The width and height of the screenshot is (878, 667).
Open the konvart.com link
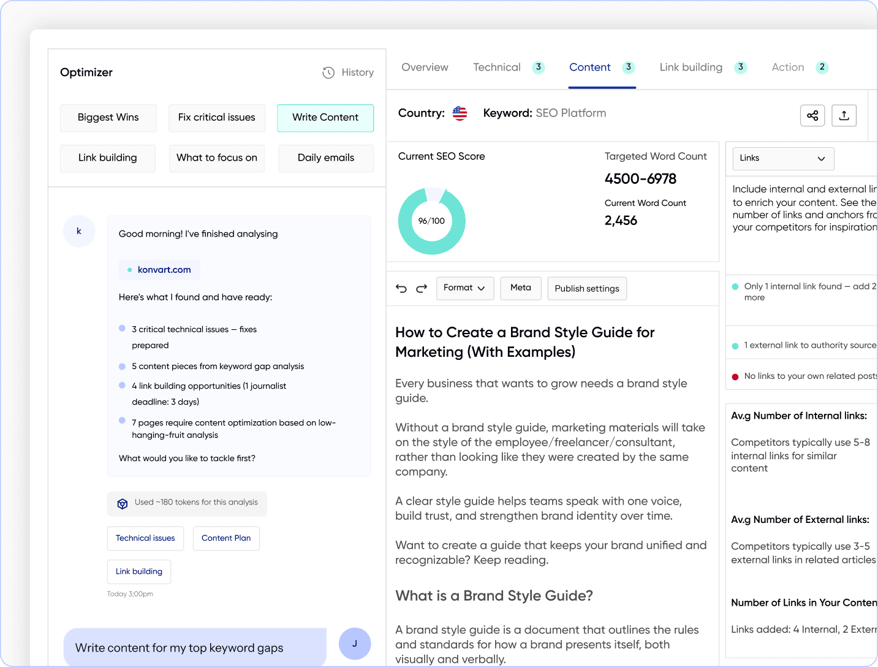tap(159, 270)
